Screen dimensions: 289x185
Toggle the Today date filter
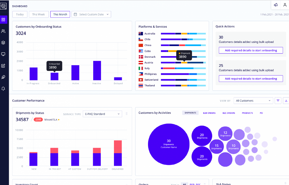tap(20, 14)
